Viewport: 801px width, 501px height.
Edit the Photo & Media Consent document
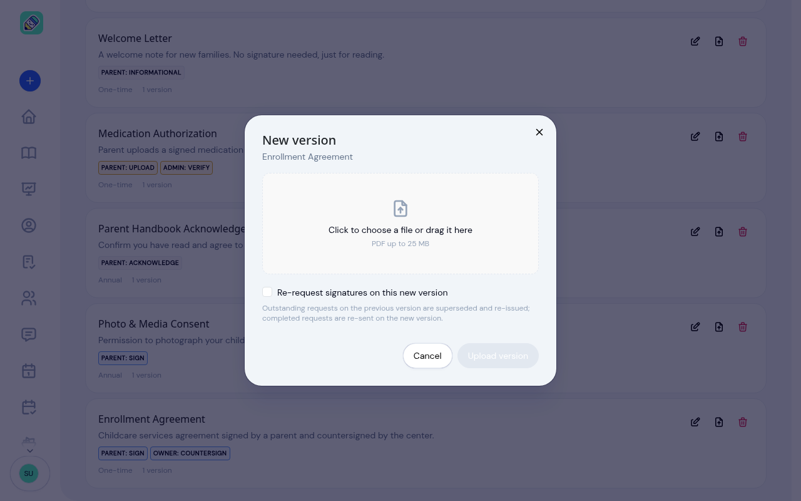point(695,327)
